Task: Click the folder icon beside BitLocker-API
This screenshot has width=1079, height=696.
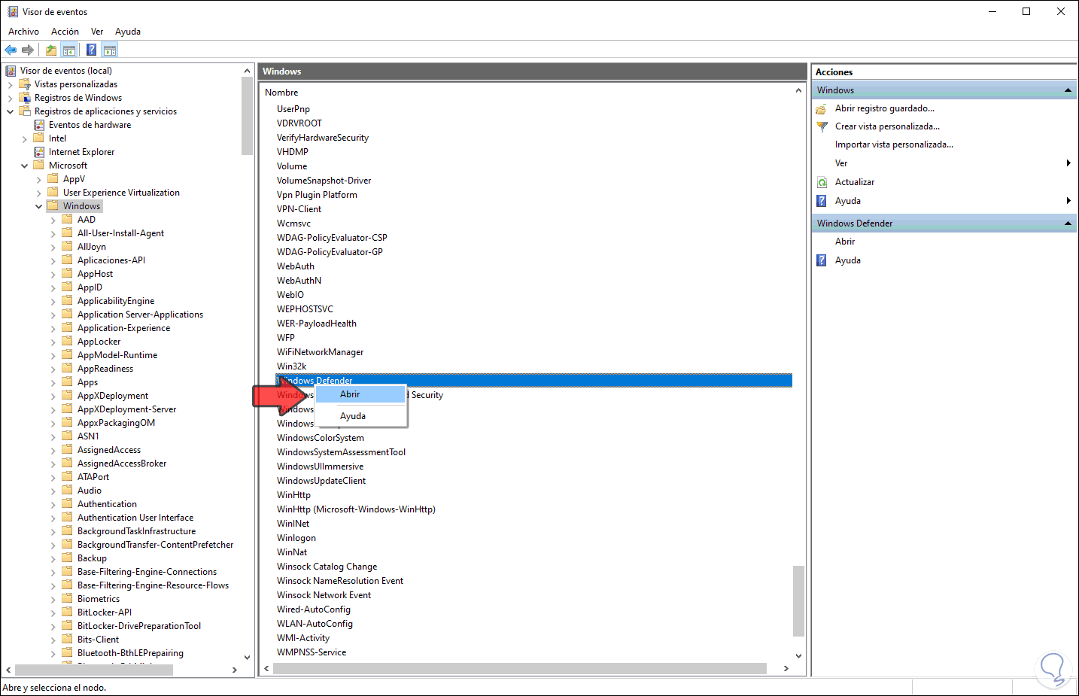Action: click(x=67, y=612)
